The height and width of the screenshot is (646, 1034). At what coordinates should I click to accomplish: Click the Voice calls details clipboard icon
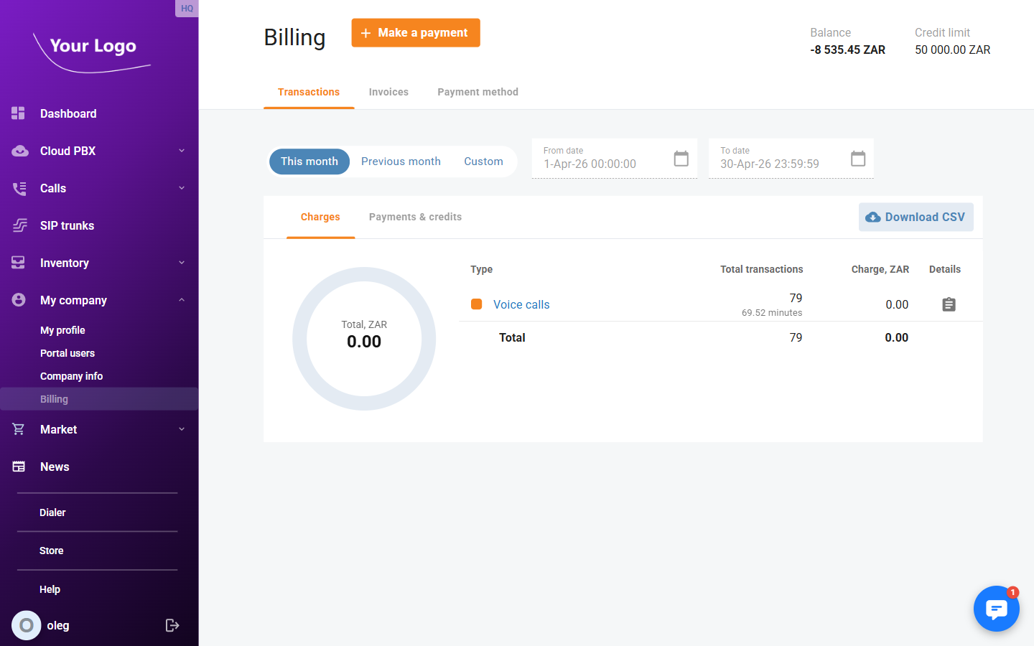click(x=949, y=304)
